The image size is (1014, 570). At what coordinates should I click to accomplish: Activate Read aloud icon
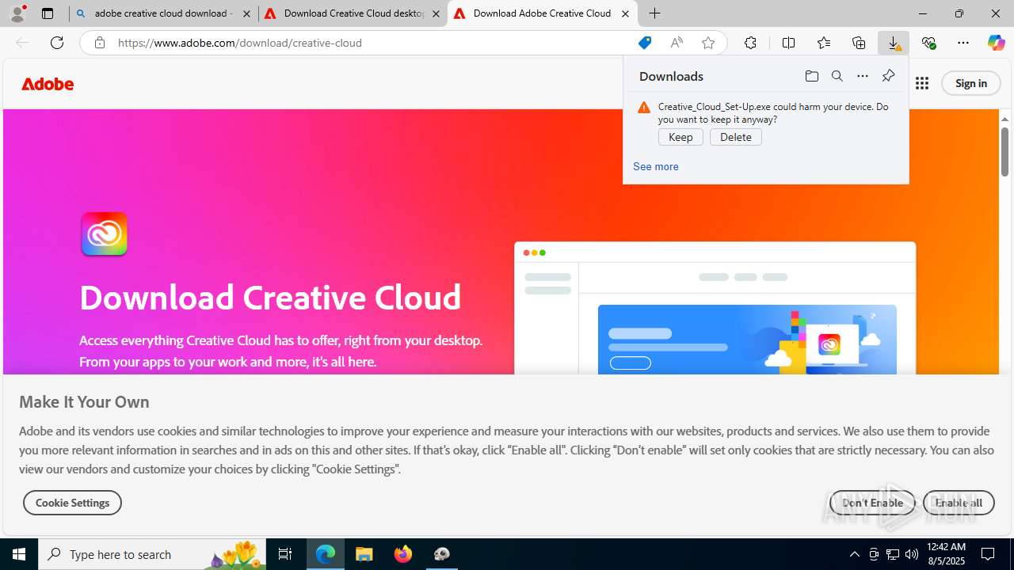click(677, 43)
